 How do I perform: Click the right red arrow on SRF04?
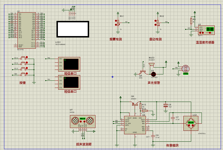84,122
